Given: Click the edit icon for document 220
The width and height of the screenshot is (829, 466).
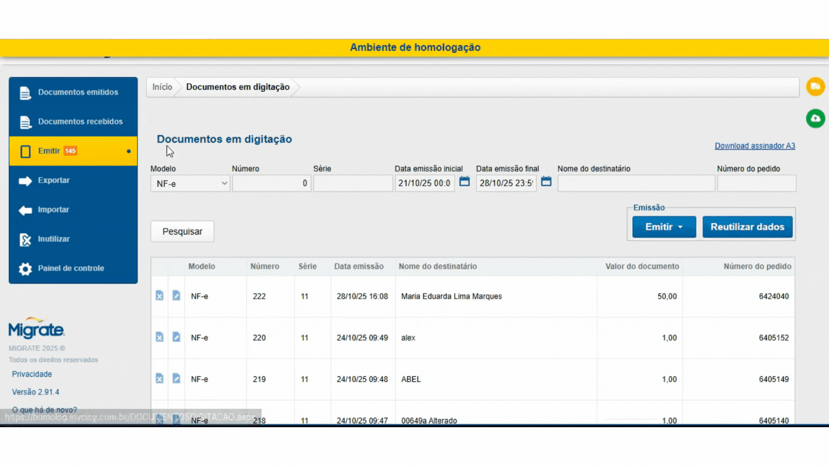Looking at the screenshot, I should [x=176, y=337].
